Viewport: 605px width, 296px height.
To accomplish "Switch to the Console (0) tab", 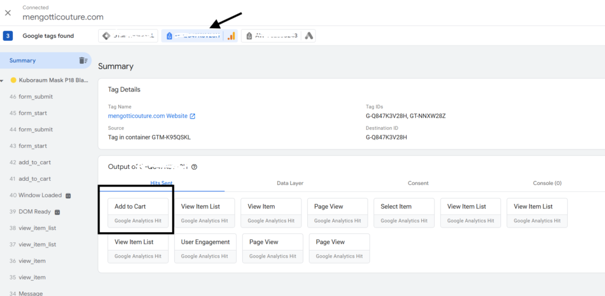I will [x=547, y=183].
